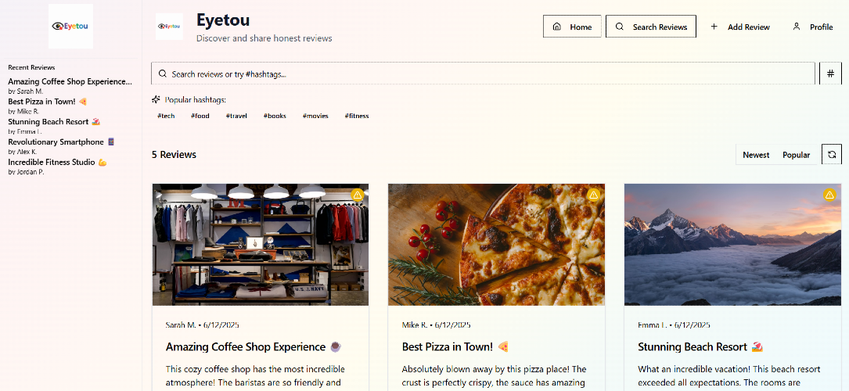This screenshot has height=391, width=849.
Task: Open the Add Review page
Action: (x=740, y=27)
